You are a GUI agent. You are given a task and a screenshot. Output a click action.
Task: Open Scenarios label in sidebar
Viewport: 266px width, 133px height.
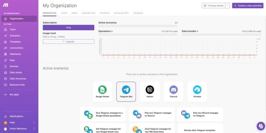tap(15, 36)
